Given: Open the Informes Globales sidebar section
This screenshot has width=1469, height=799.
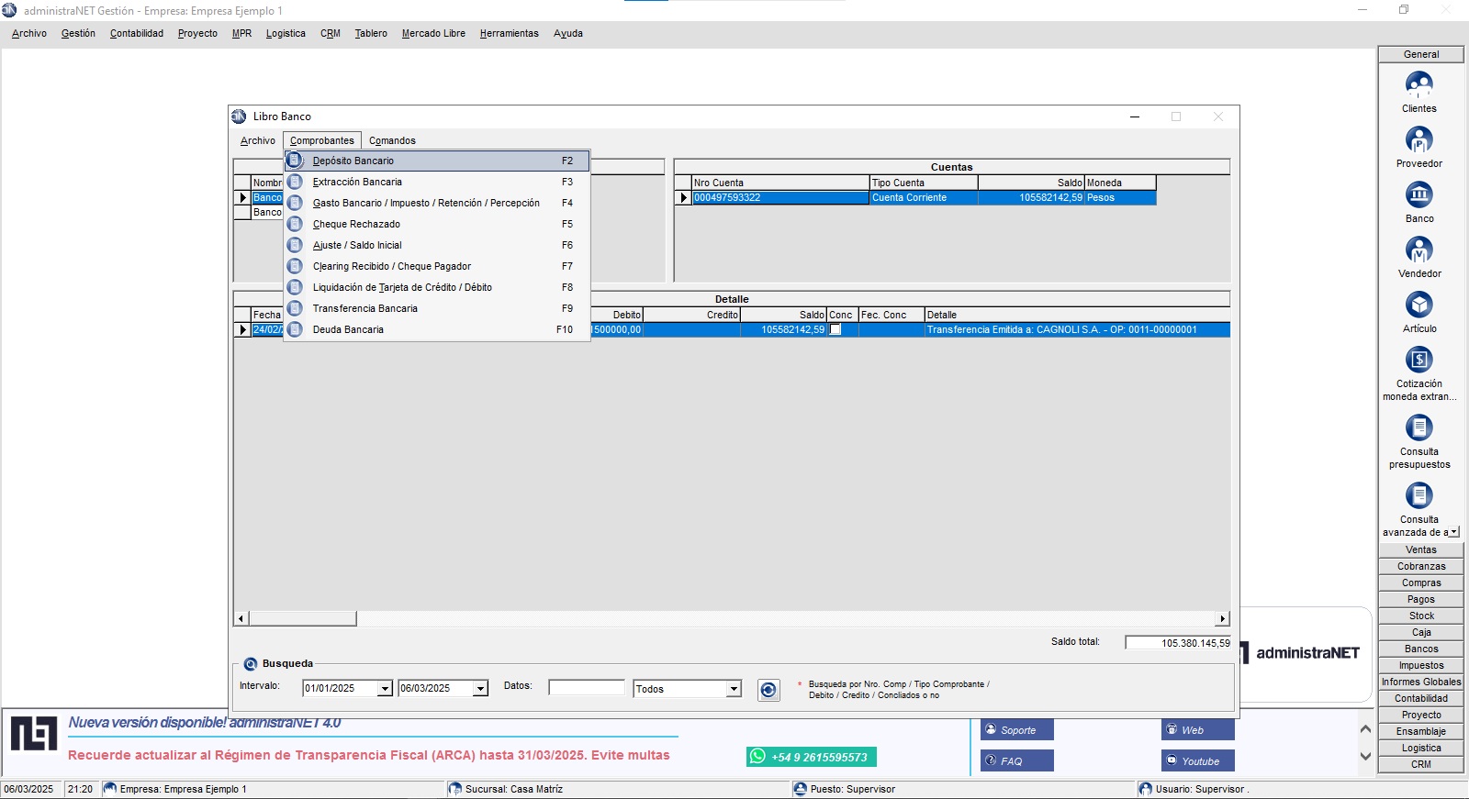Looking at the screenshot, I should (1421, 682).
